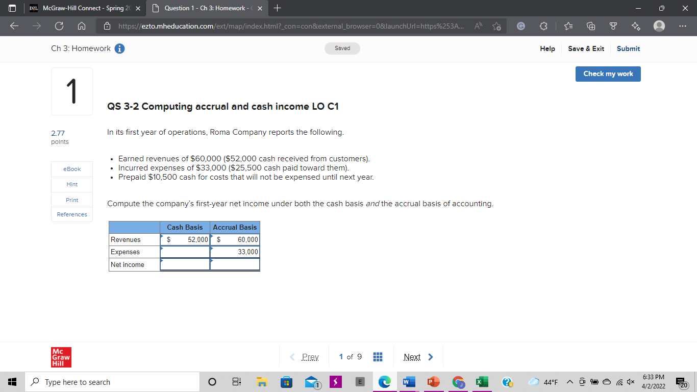The image size is (697, 392).
Task: Click the browser extensions puzzle icon
Action: click(543, 26)
